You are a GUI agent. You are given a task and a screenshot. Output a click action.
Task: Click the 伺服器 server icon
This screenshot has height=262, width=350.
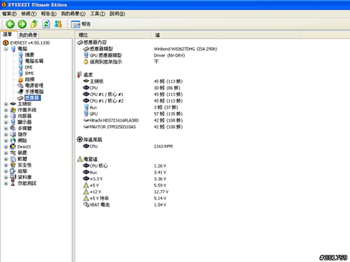click(13, 116)
